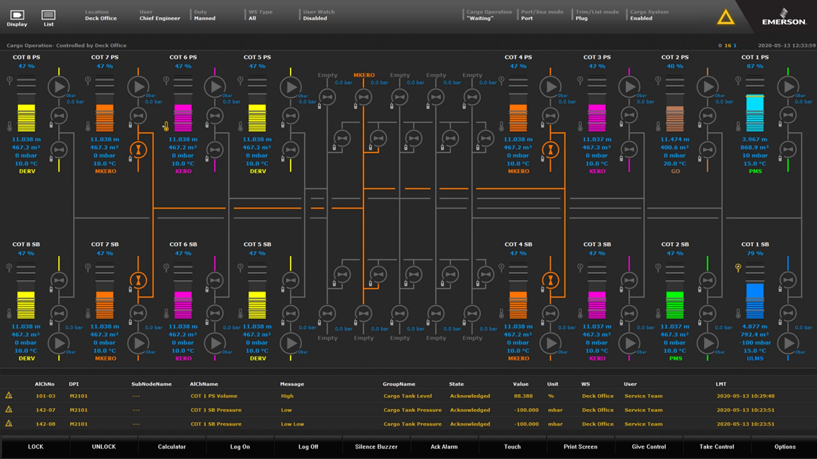Click the sounding pipe icon next to COT 1 SB

click(x=737, y=266)
